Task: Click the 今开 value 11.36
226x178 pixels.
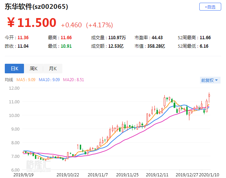Action: (x=23, y=38)
